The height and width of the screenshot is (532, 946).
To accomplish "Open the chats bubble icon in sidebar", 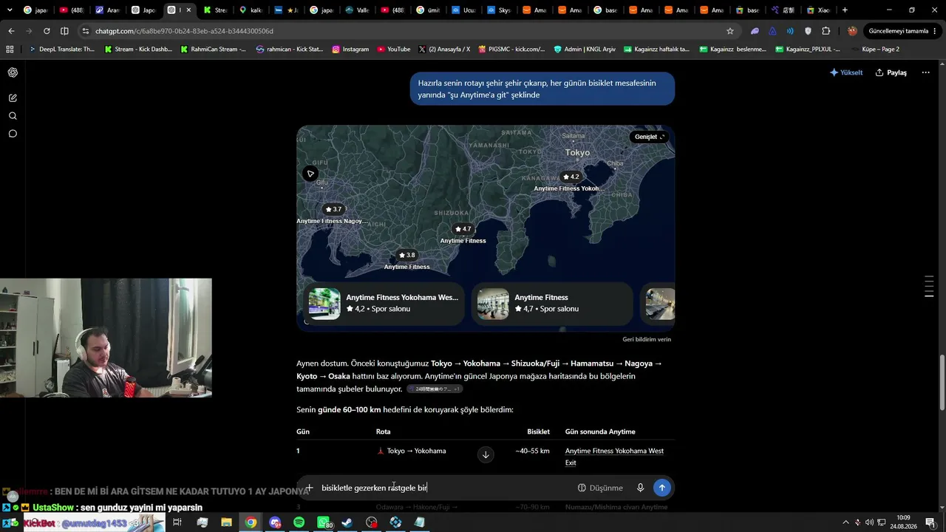I will tap(13, 134).
